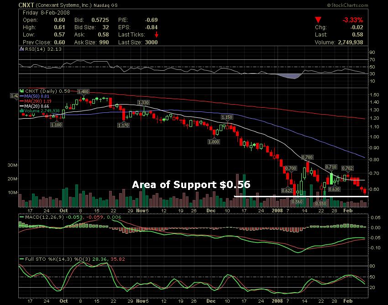Click the company name Conexant Systems, Inc.
The height and width of the screenshot is (305, 388).
point(64,5)
